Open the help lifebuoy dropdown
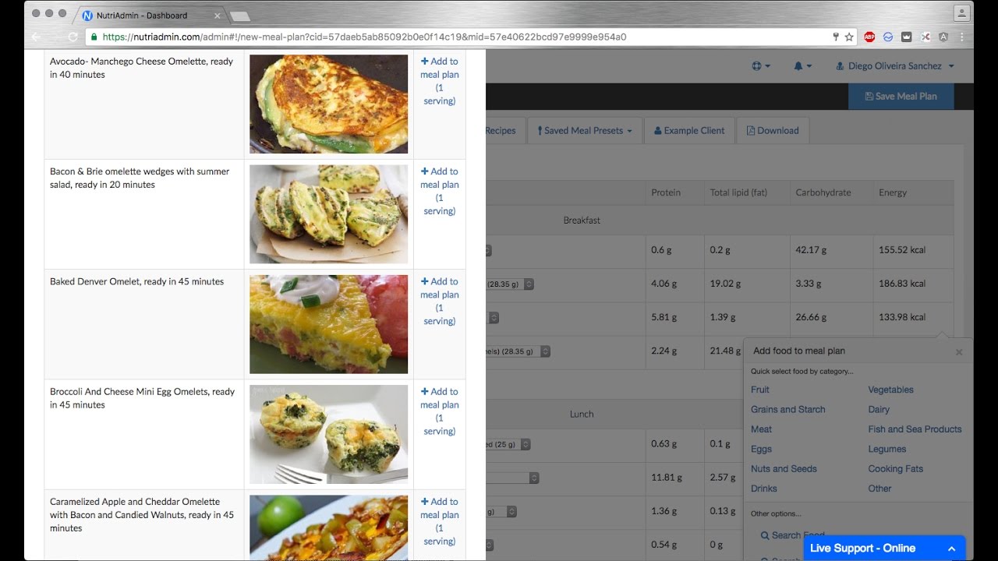 [x=761, y=66]
